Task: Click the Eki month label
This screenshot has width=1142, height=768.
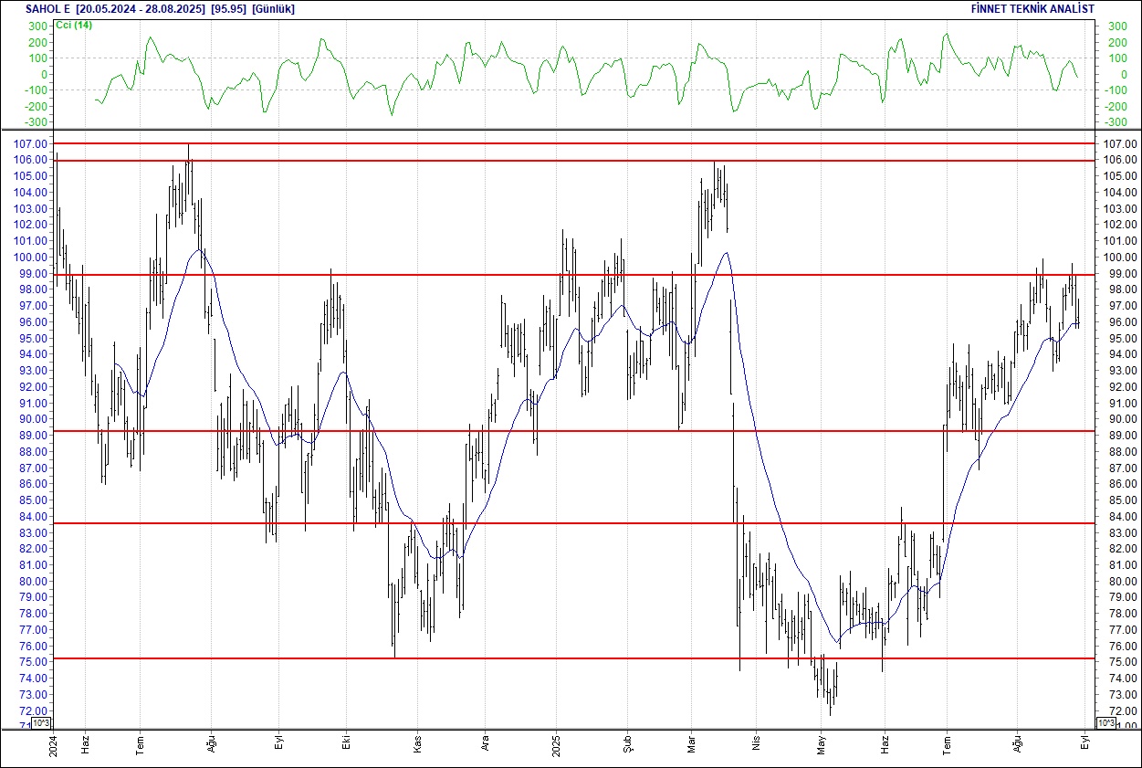Action: (x=346, y=743)
